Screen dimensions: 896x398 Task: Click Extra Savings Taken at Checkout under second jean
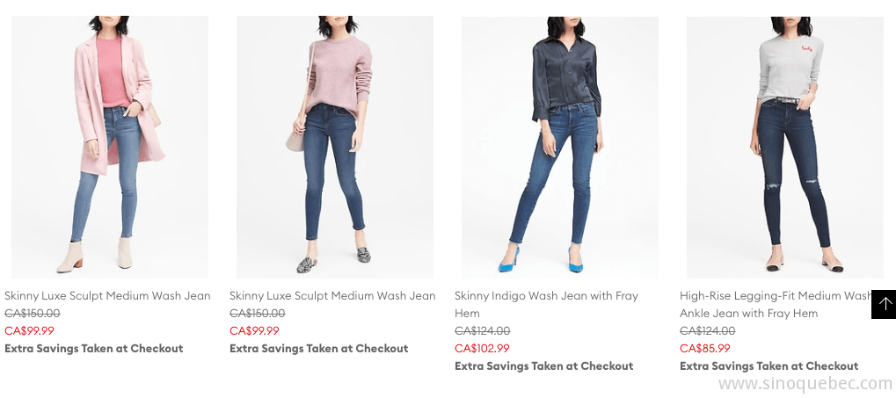319,348
